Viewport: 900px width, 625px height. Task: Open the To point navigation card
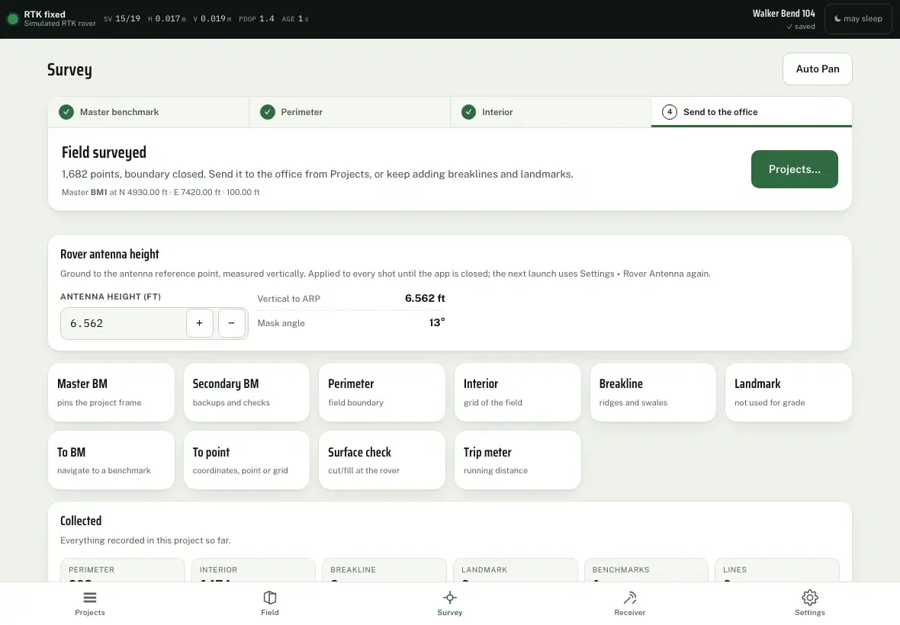(x=247, y=460)
